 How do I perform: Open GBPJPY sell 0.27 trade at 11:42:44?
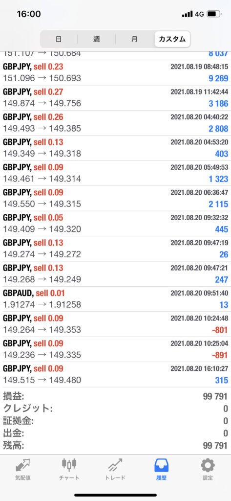tap(115, 97)
